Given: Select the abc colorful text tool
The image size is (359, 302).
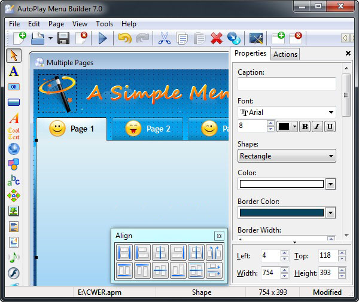Looking at the screenshot, I should point(14,180).
